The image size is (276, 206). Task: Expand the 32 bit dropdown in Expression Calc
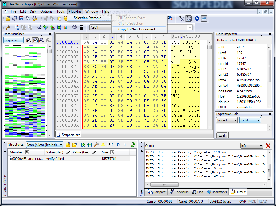(x=250, y=120)
